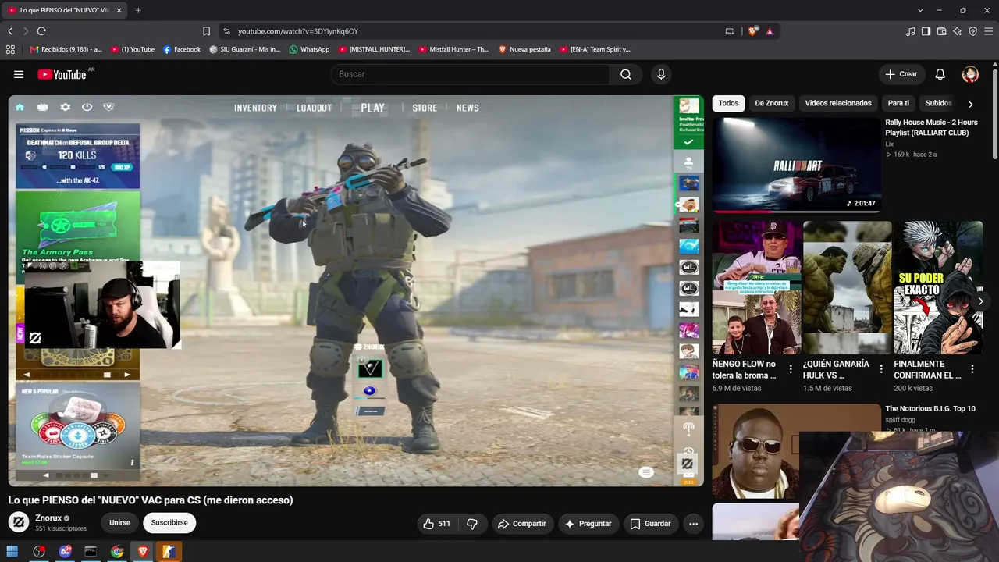Open the Rally House Music video thumbnail
Image resolution: width=999 pixels, height=562 pixels.
[796, 165]
